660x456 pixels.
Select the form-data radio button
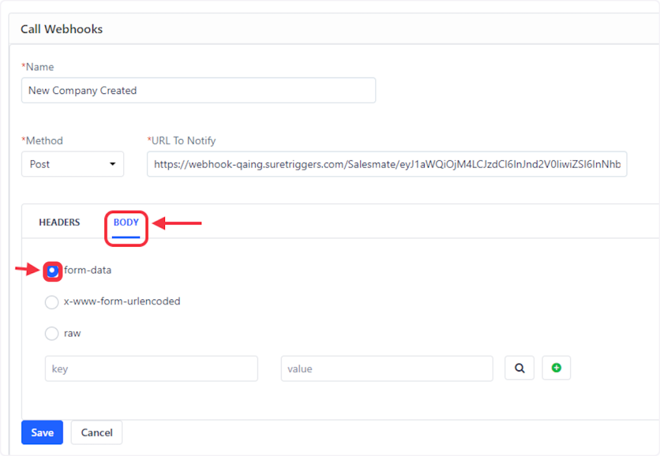[52, 271]
